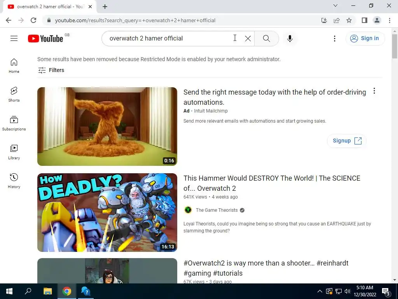This screenshot has height=299, width=398.
Task: Show hidden system tray icons
Action: click(x=320, y=291)
